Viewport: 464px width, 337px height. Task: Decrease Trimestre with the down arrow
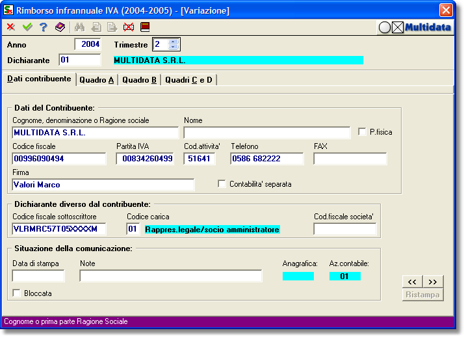(173, 47)
